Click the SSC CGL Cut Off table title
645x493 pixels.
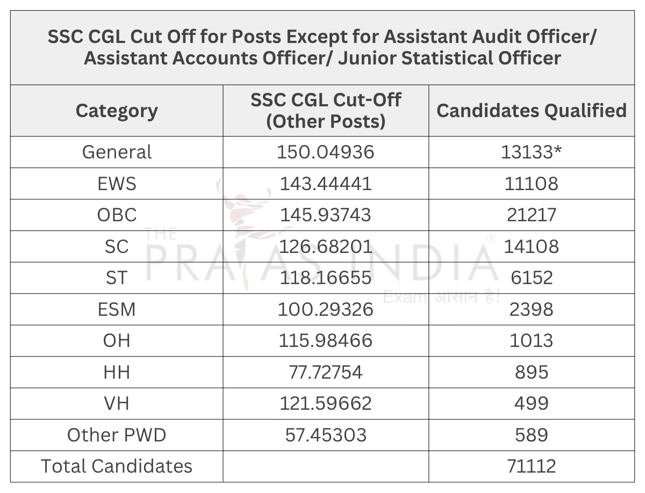[x=322, y=47]
